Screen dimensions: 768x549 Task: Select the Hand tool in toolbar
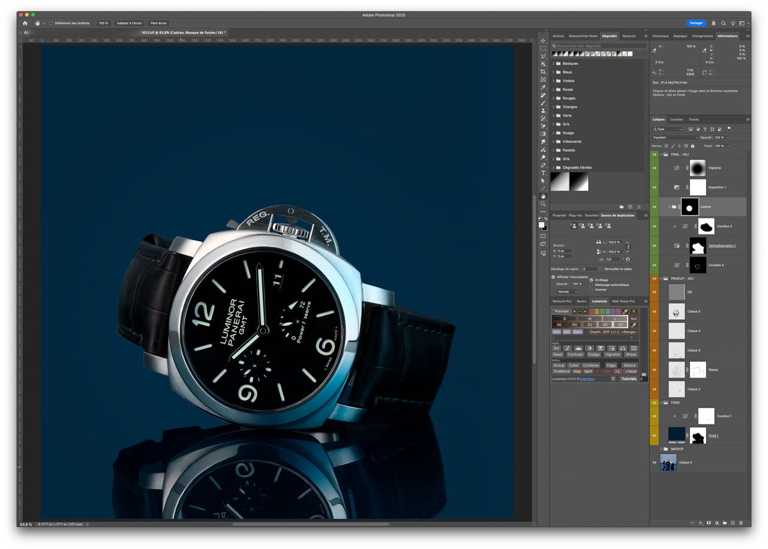click(x=543, y=196)
